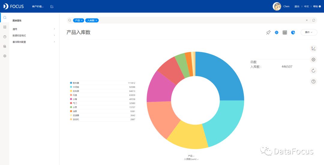Click the magnifier icon in the search bar
The height and width of the screenshot is (165, 324).
[70, 20]
